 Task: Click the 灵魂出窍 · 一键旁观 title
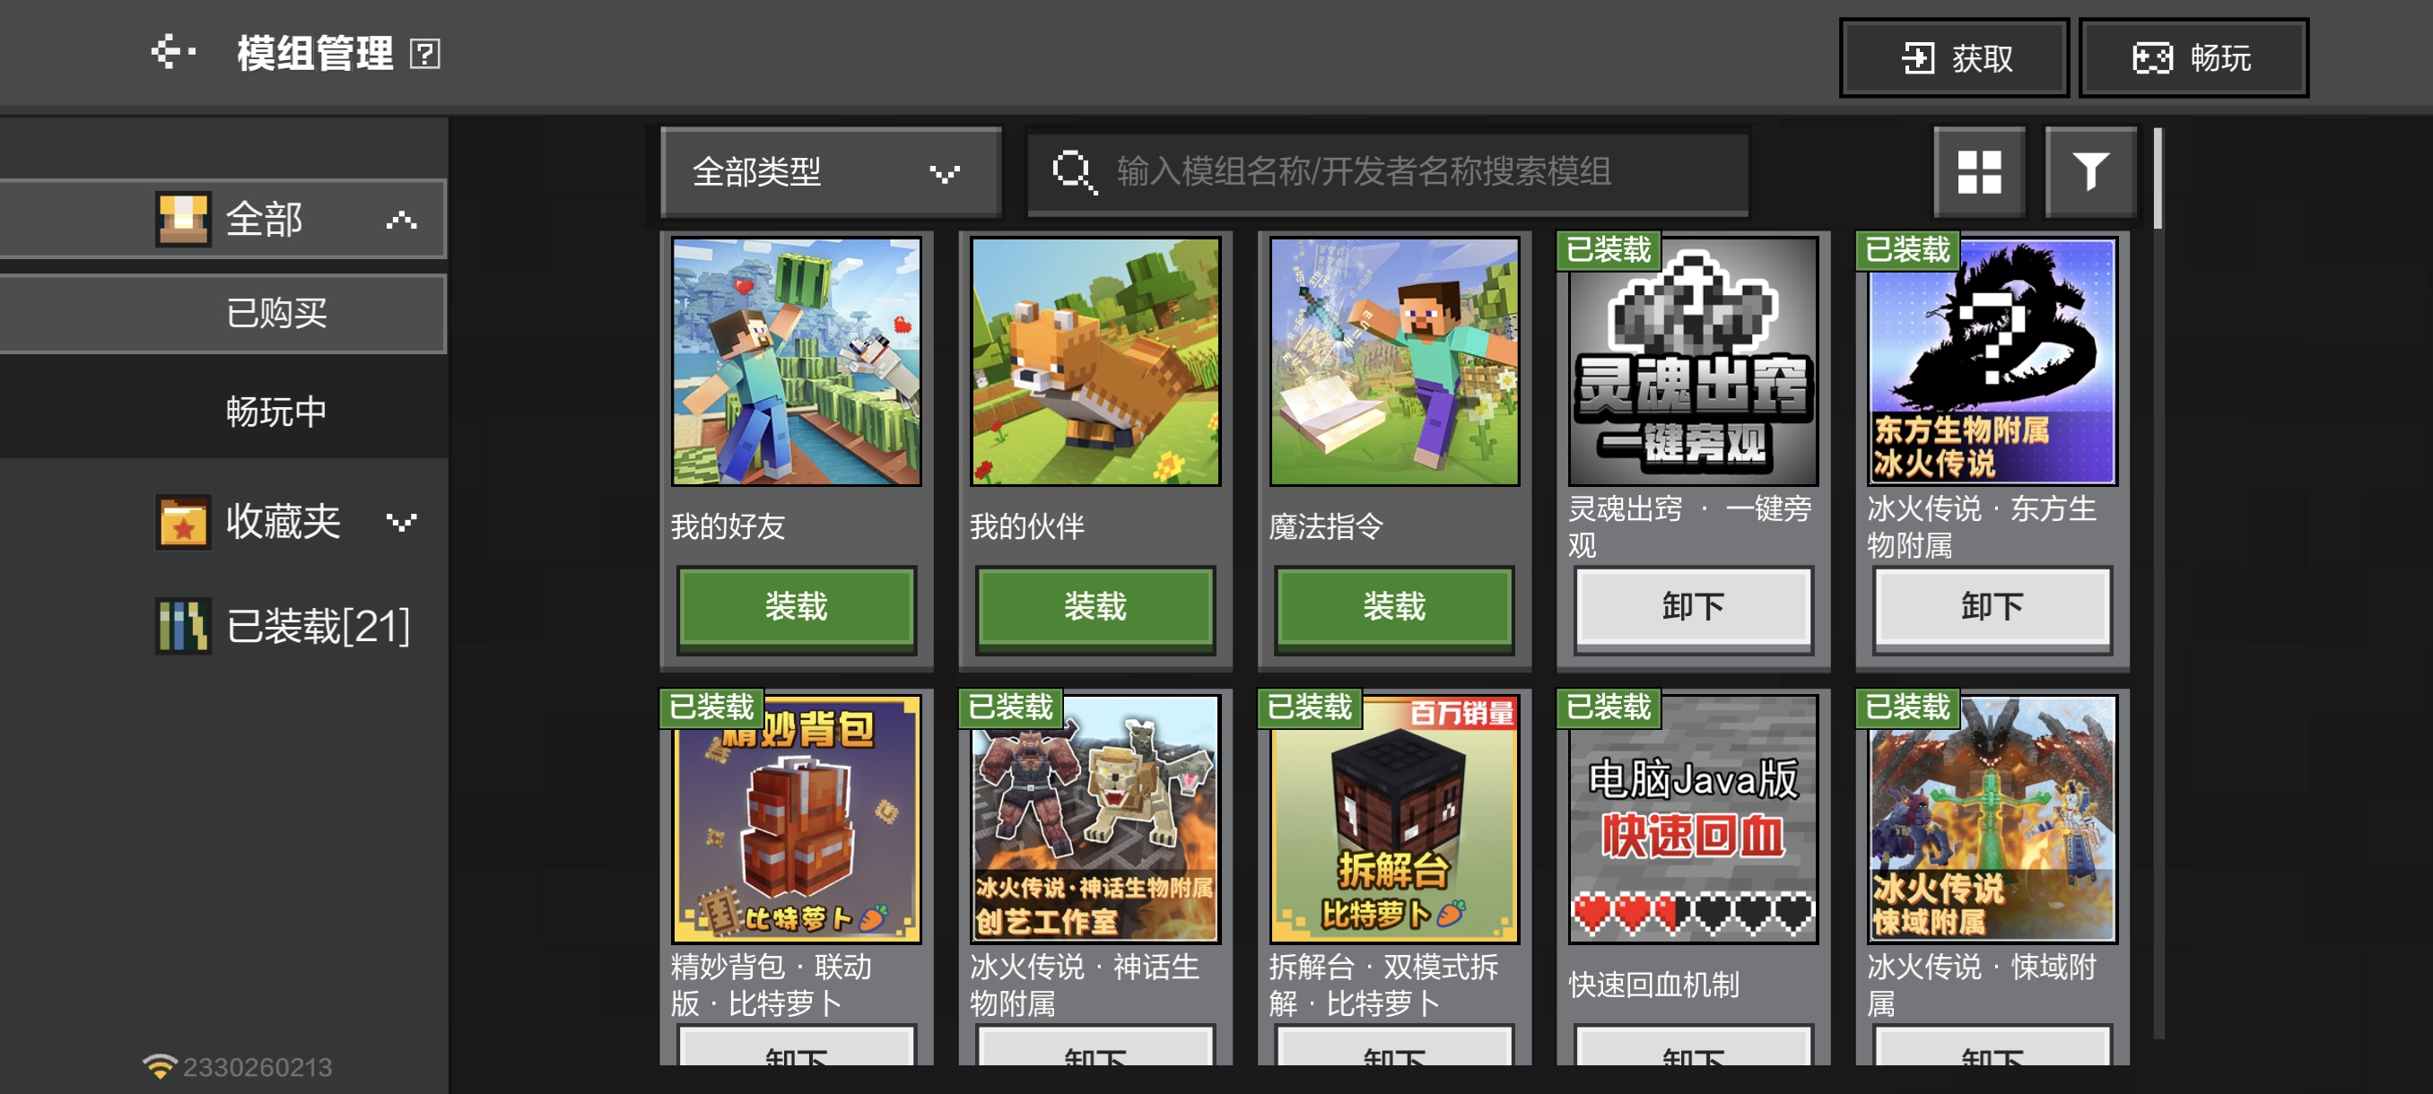1689,526
